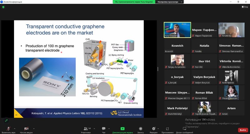250x134 pixels.
Task: Select the Сергій Долгов-Гордійчук avatar tile
Action: pyautogui.click(x=204, y=108)
